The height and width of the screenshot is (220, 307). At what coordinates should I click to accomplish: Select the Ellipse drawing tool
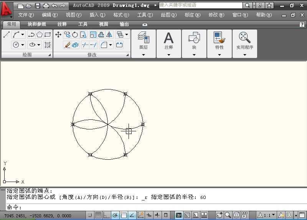32,45
